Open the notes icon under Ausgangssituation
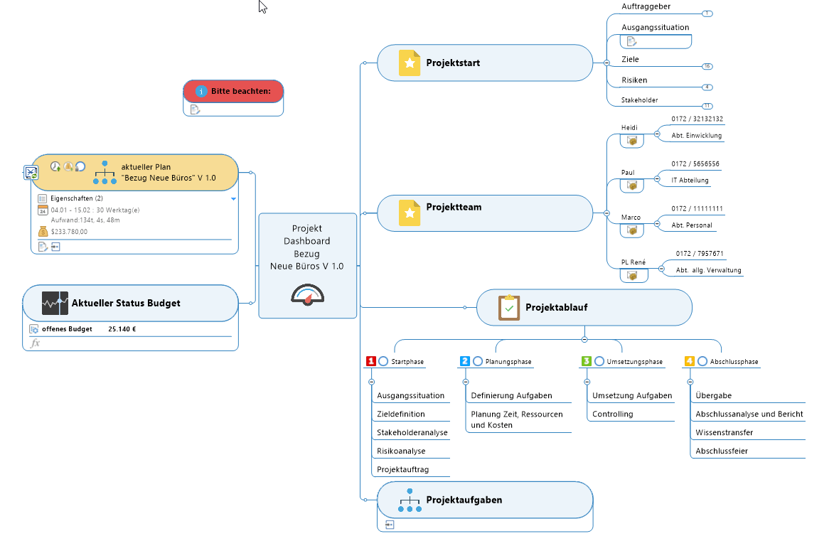The width and height of the screenshot is (834, 541). click(631, 41)
